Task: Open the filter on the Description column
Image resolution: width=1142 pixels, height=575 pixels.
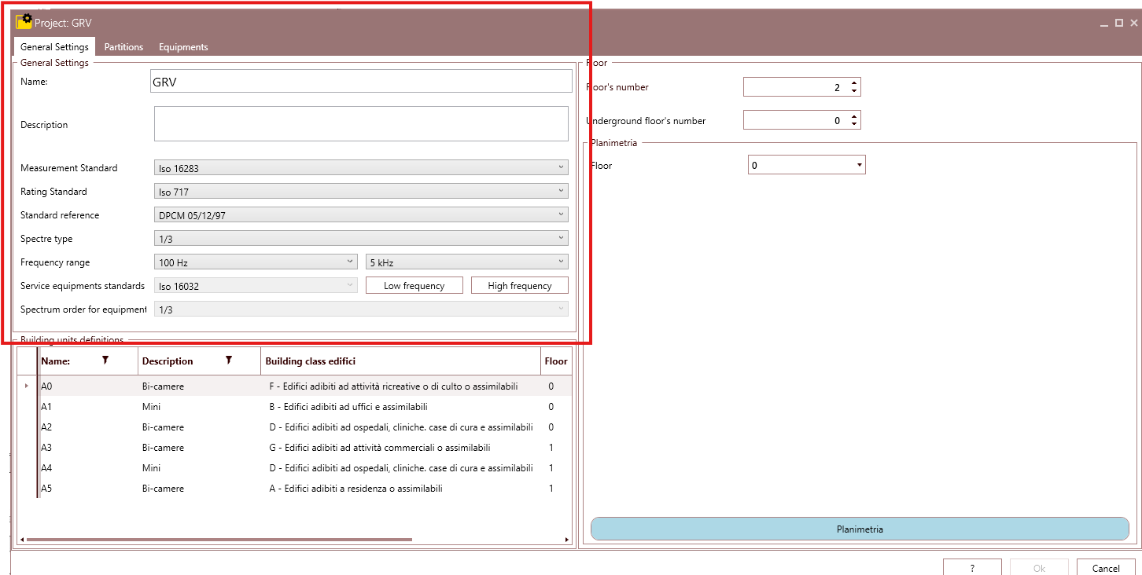Action: pos(229,360)
